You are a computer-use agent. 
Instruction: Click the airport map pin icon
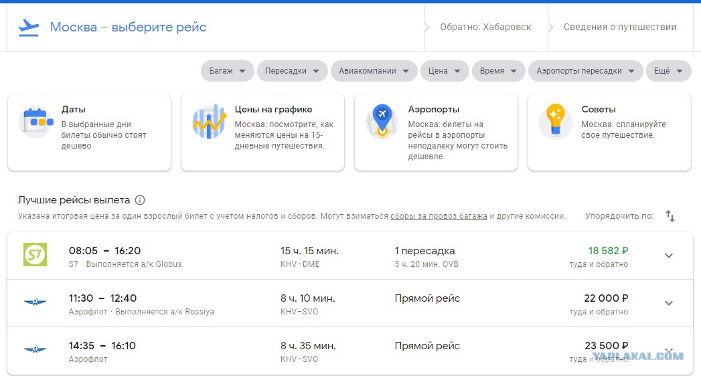pyautogui.click(x=382, y=121)
